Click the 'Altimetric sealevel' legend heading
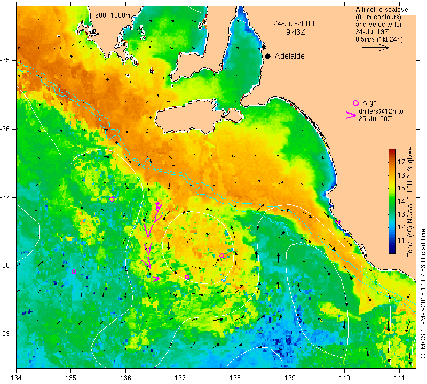Viewport: 427px width, 384px height. click(x=382, y=10)
